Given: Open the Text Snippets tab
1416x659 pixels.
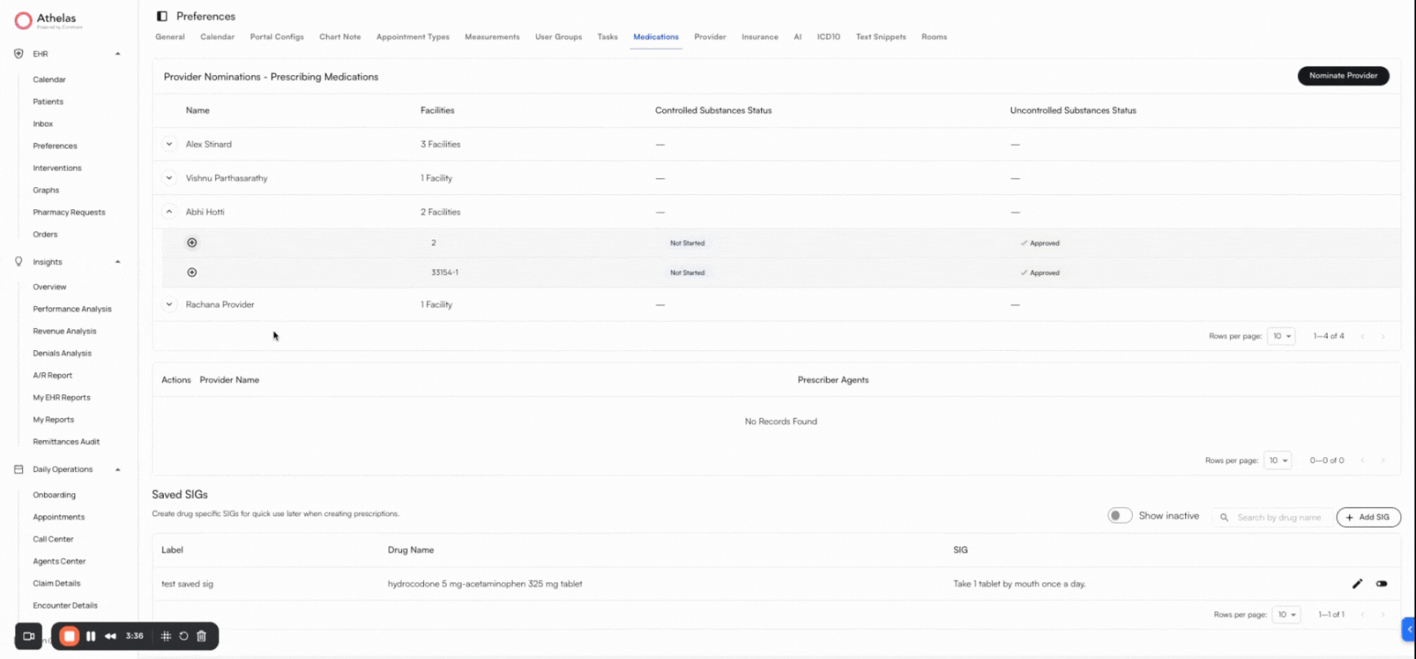Looking at the screenshot, I should (x=881, y=37).
